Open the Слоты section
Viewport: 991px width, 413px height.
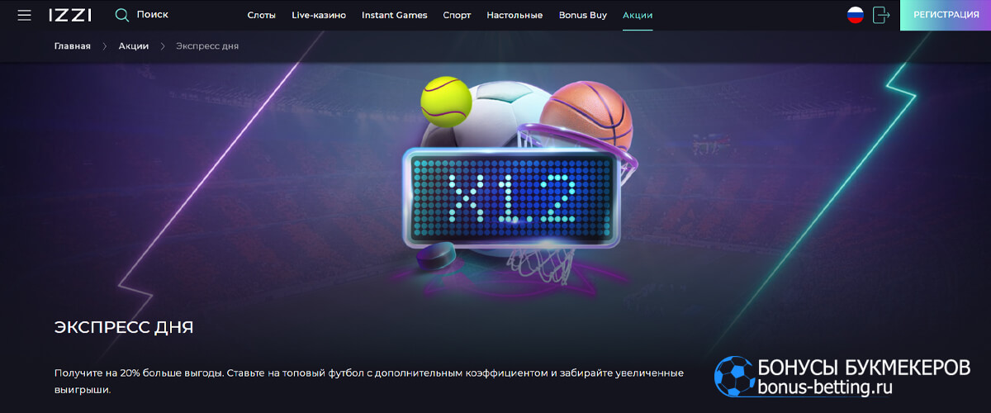262,15
